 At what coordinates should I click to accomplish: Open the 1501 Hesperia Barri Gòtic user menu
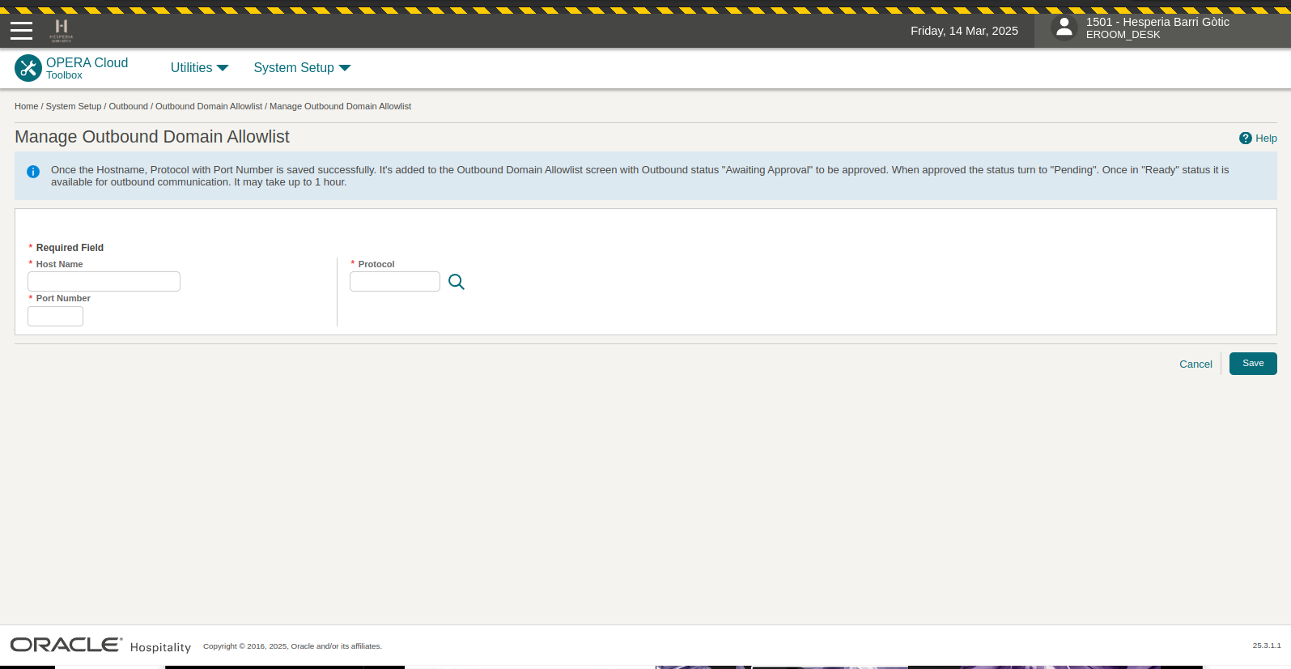(x=1157, y=28)
